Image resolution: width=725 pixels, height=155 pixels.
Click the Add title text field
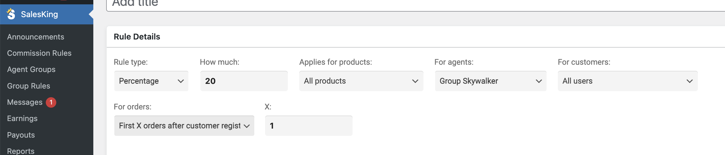(416, 5)
